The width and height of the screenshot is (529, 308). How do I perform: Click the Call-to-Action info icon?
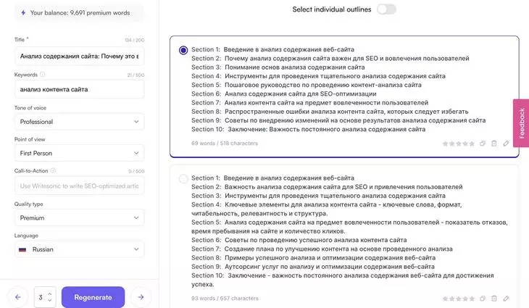click(x=53, y=171)
